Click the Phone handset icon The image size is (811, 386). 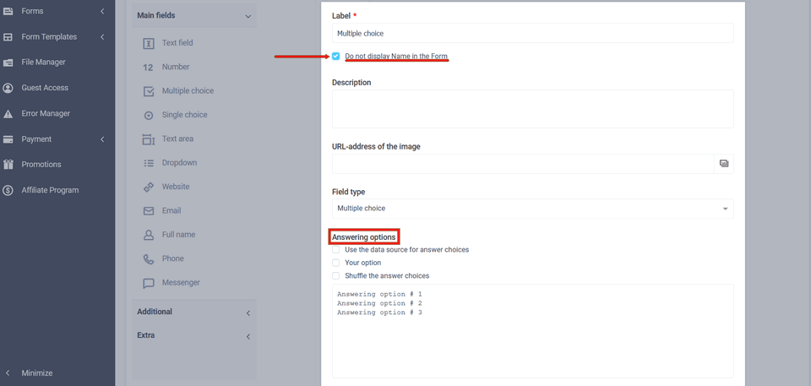point(149,259)
